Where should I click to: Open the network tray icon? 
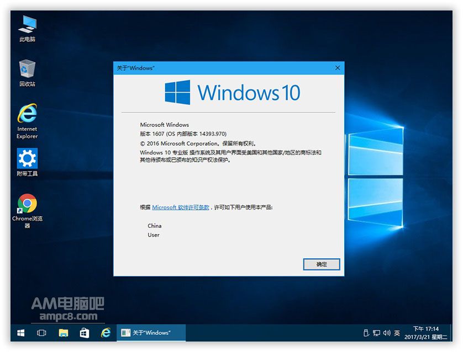(x=376, y=333)
